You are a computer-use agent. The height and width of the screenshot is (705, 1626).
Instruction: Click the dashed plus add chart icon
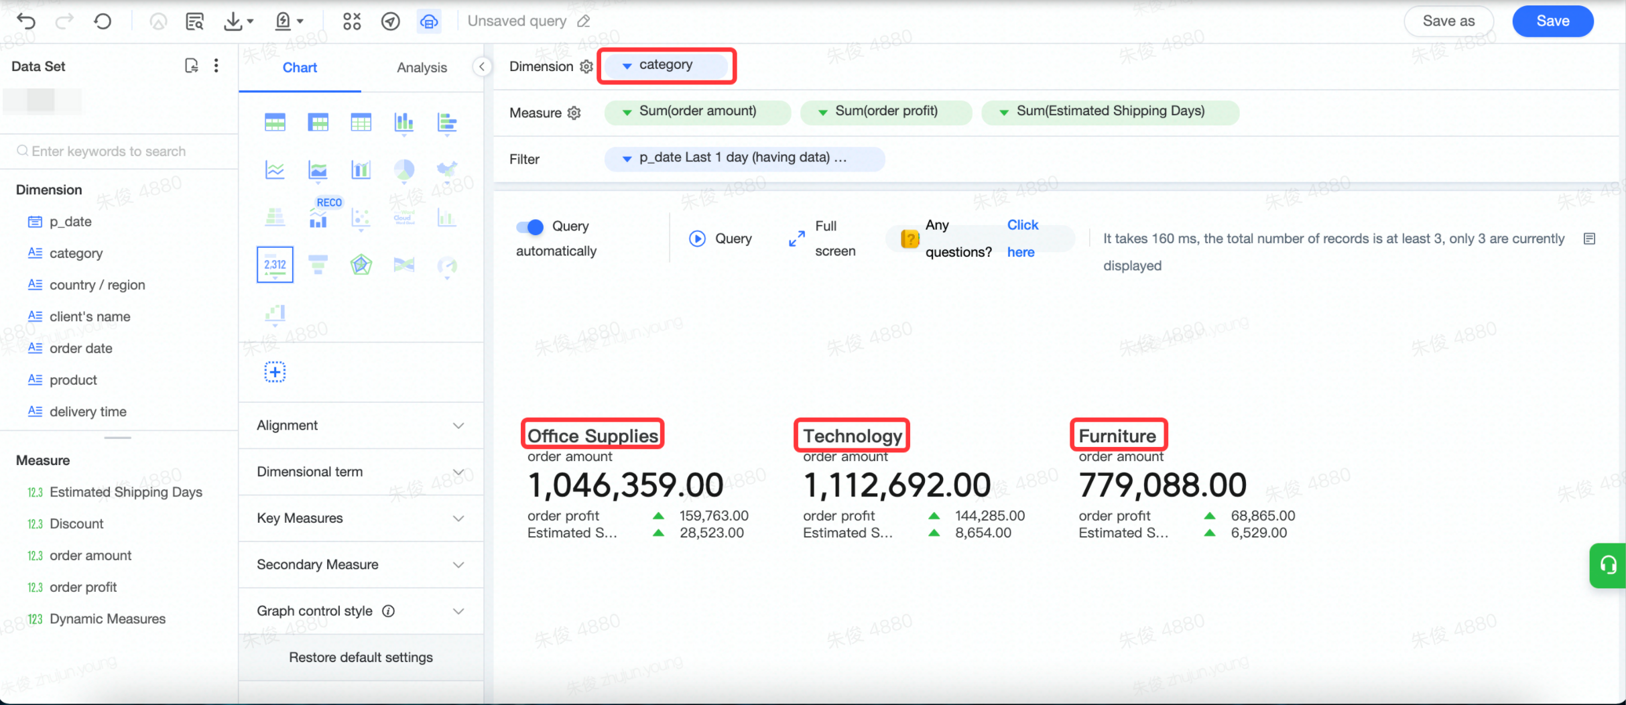(x=275, y=372)
